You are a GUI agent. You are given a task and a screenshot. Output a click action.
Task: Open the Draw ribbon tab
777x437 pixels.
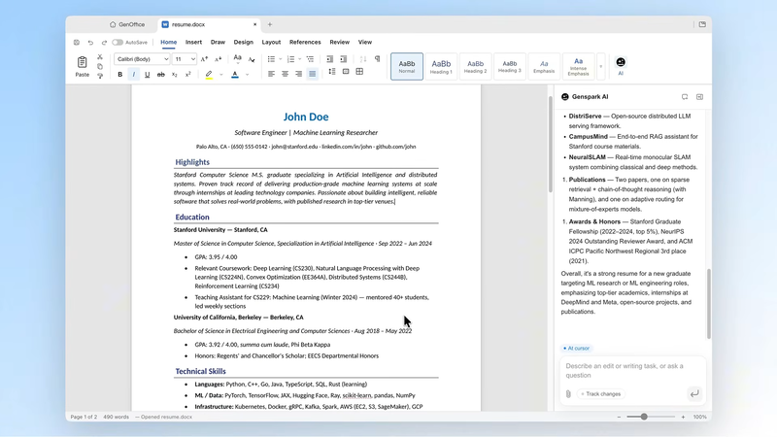[218, 42]
